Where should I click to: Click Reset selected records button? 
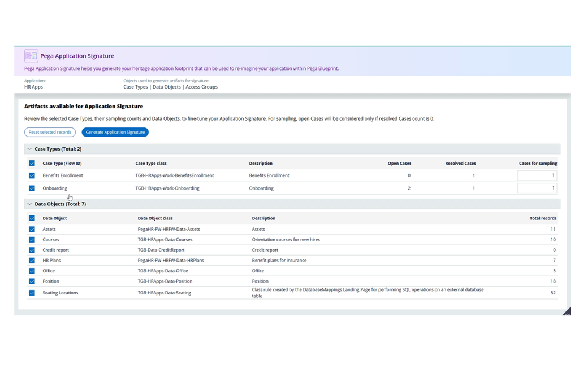coord(50,132)
